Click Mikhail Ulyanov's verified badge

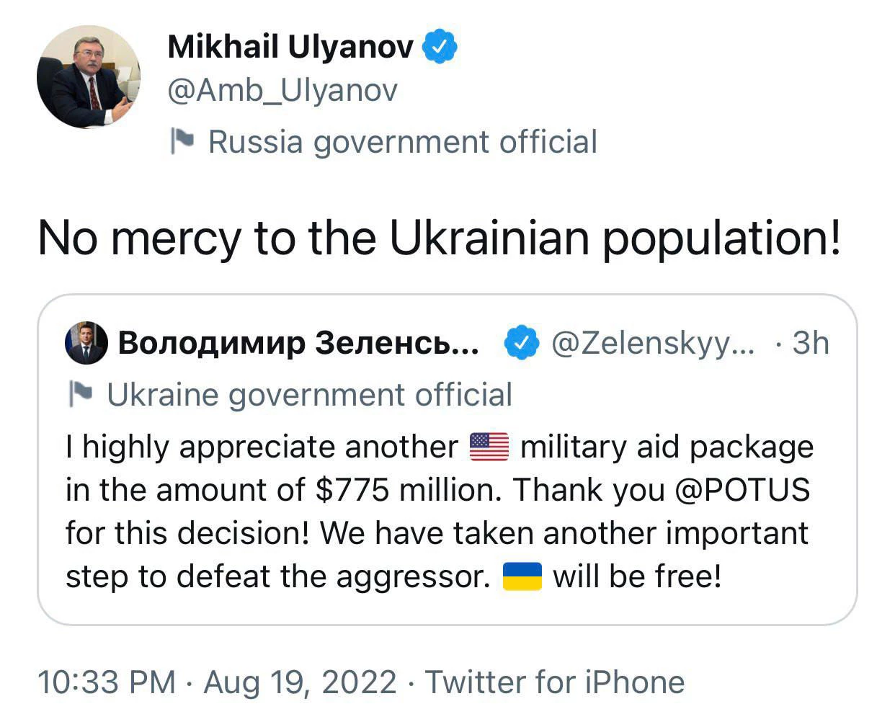pos(439,47)
